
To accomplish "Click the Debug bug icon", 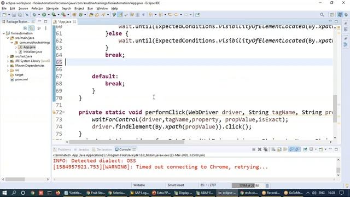I will click(x=34, y=15).
